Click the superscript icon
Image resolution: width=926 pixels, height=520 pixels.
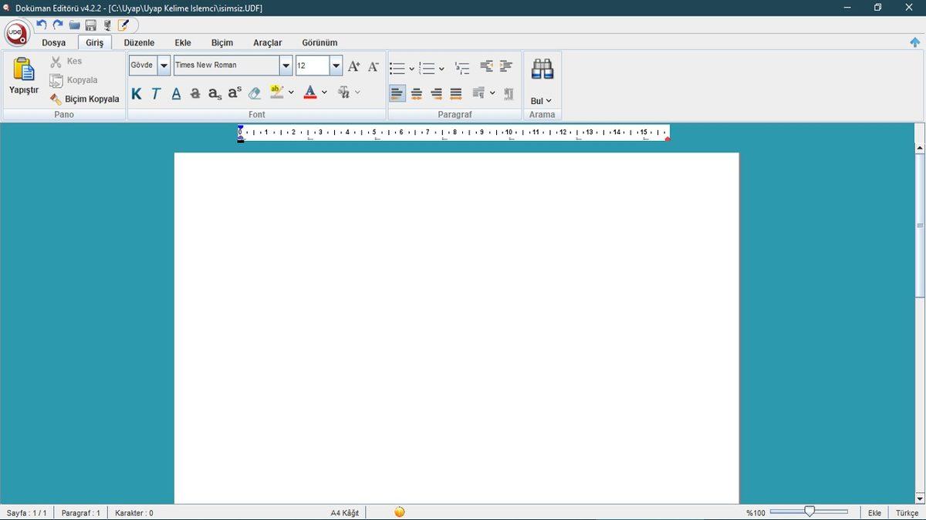(235, 92)
